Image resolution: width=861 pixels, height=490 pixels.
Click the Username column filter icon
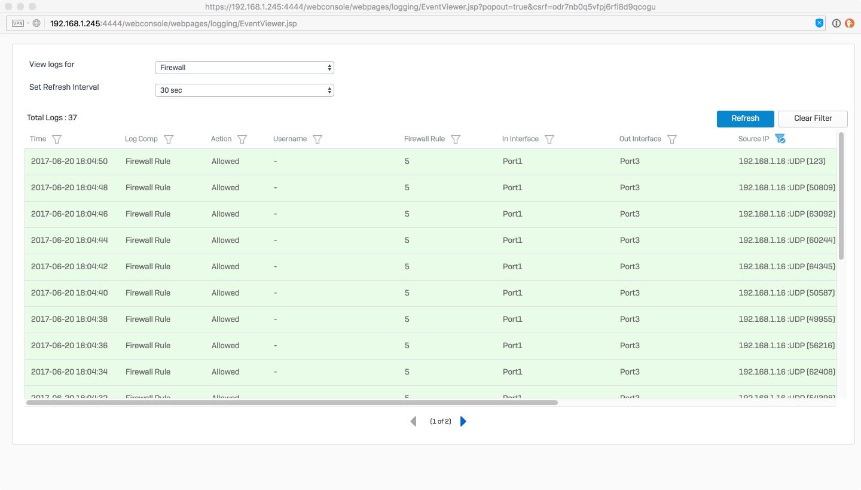[x=317, y=139]
